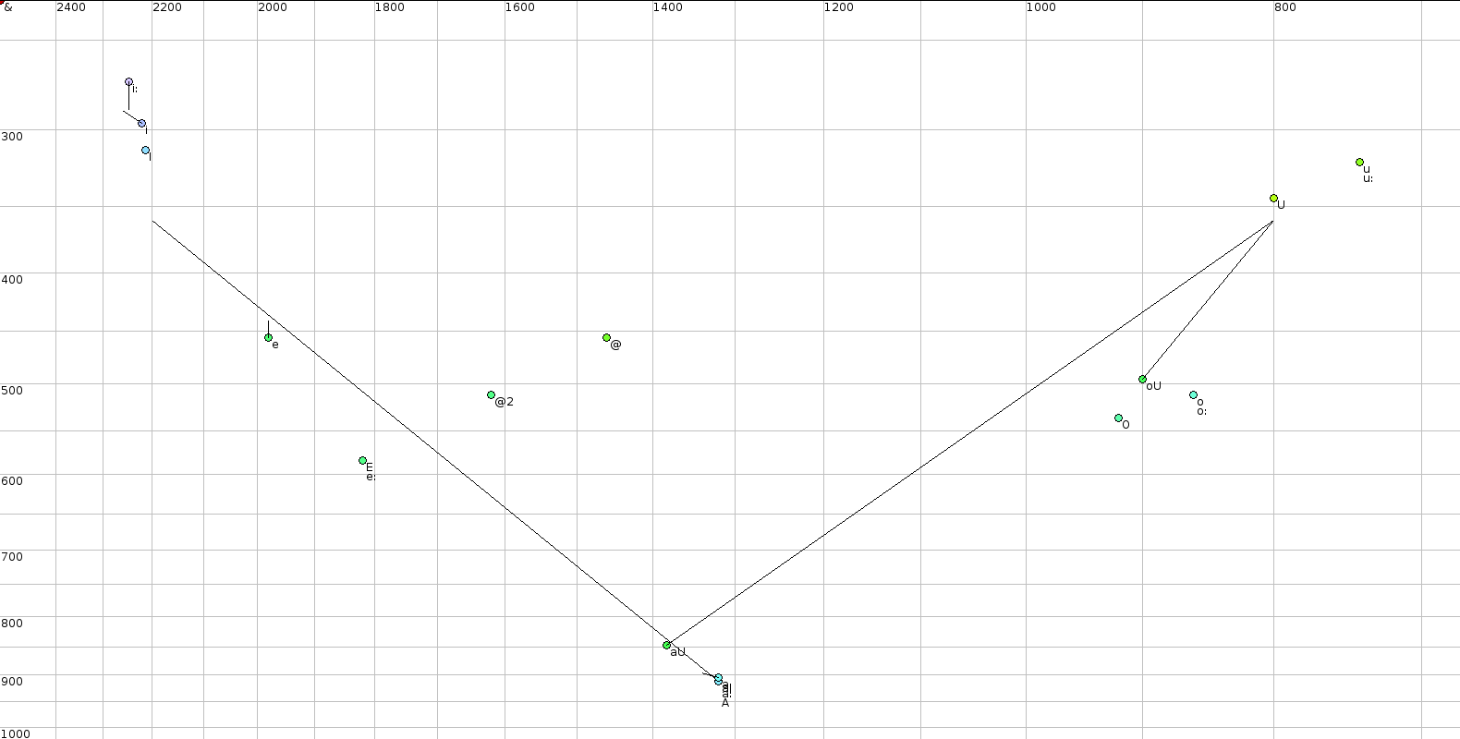Select the cyan o / o: vowel dot
This screenshot has width=1460, height=739.
pos(1193,395)
